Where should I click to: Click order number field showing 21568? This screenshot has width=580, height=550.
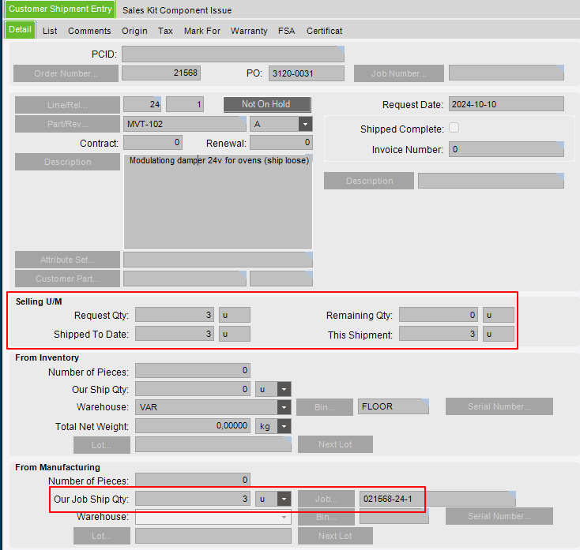coord(161,73)
